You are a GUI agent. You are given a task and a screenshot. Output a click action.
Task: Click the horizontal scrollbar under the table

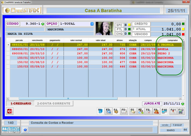coord(68,98)
